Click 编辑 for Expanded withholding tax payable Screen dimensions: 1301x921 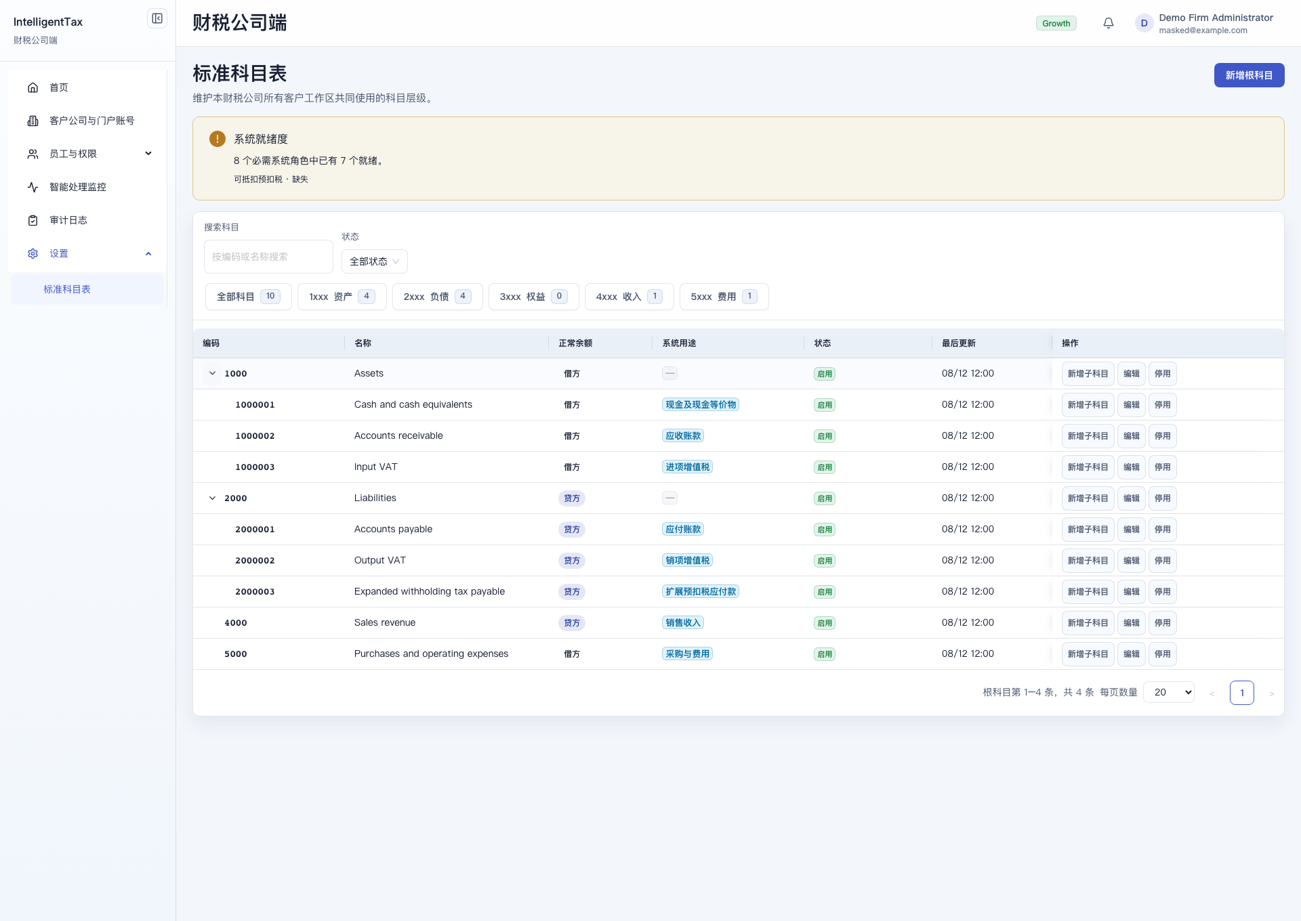[x=1131, y=592]
